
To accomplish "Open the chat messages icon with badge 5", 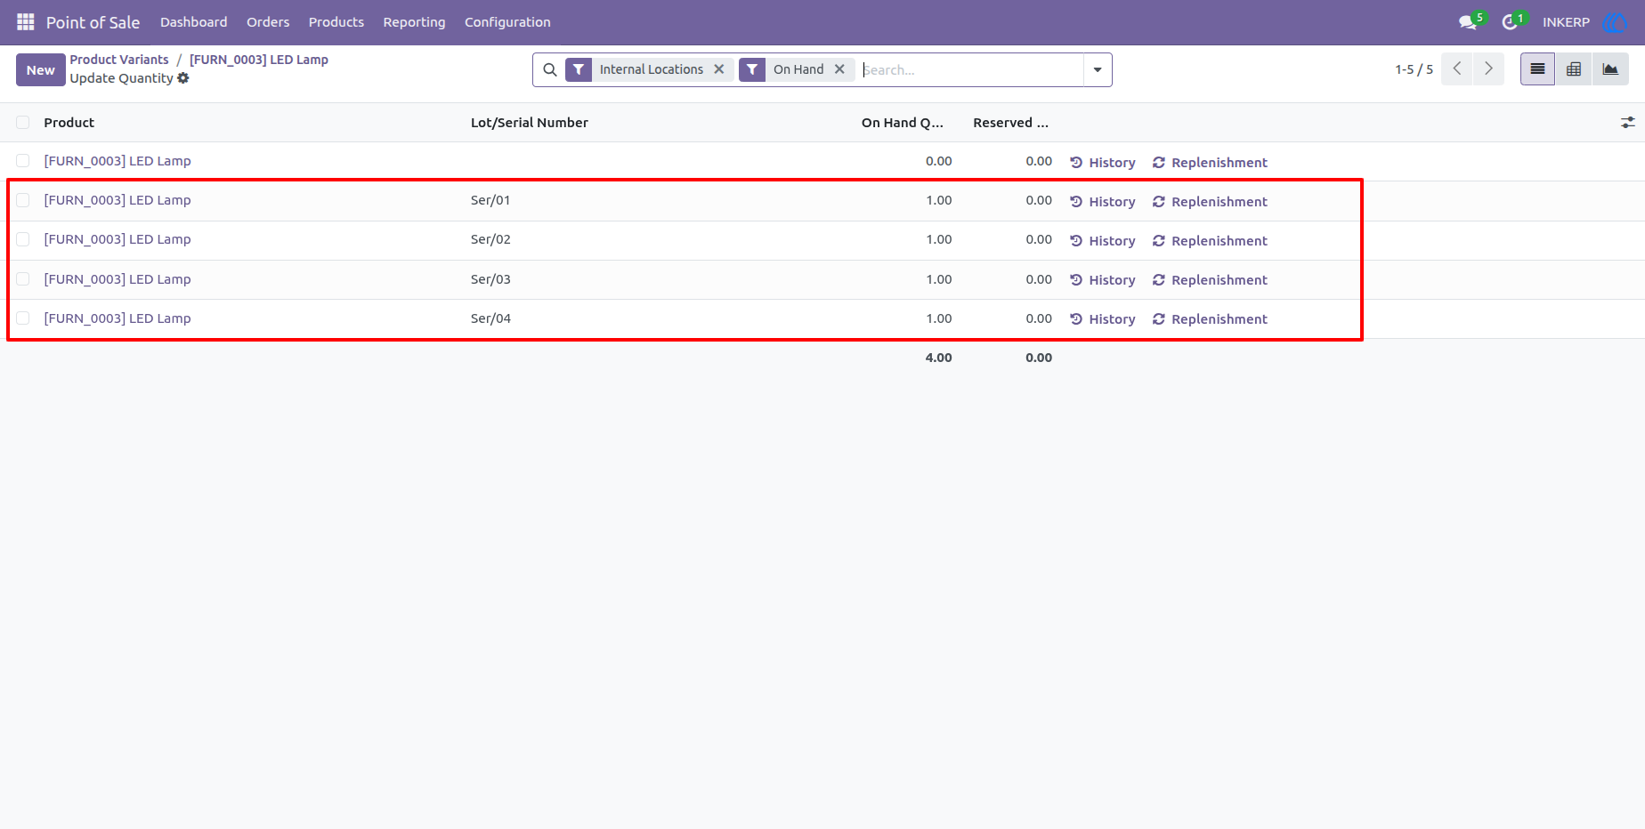I will coord(1469,22).
